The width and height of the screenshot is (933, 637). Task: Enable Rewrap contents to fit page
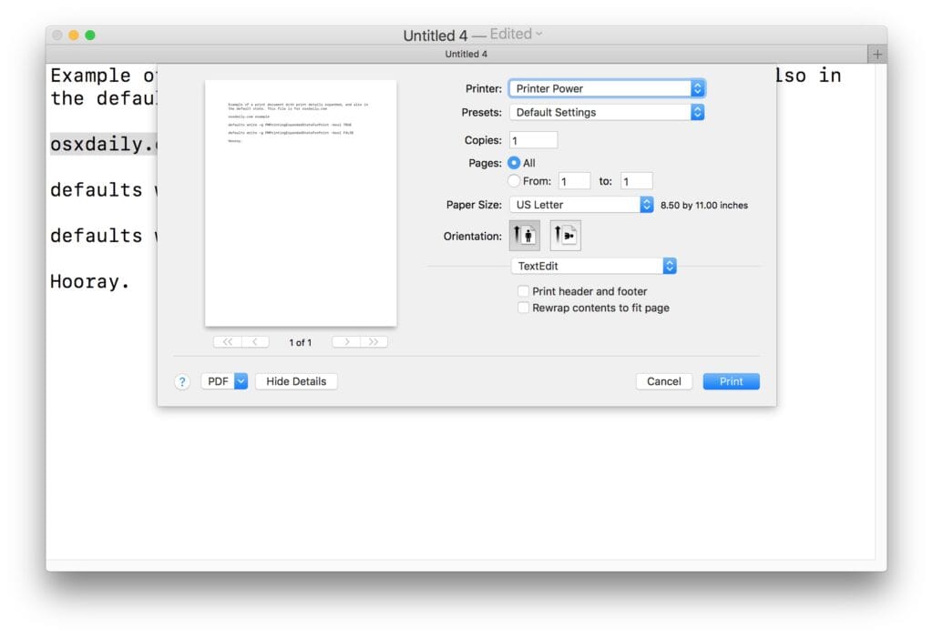coord(524,308)
